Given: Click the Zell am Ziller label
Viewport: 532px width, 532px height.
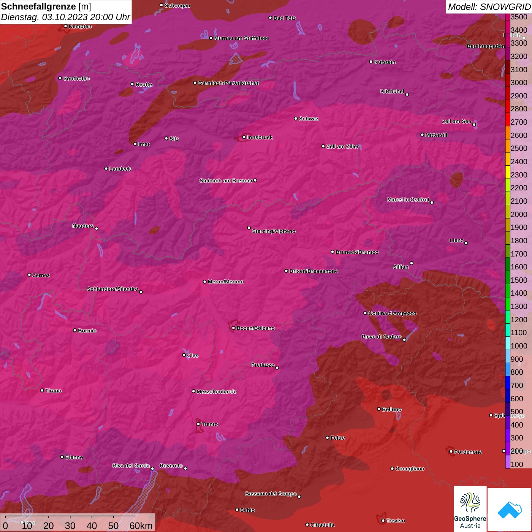Looking at the screenshot, I should (343, 146).
